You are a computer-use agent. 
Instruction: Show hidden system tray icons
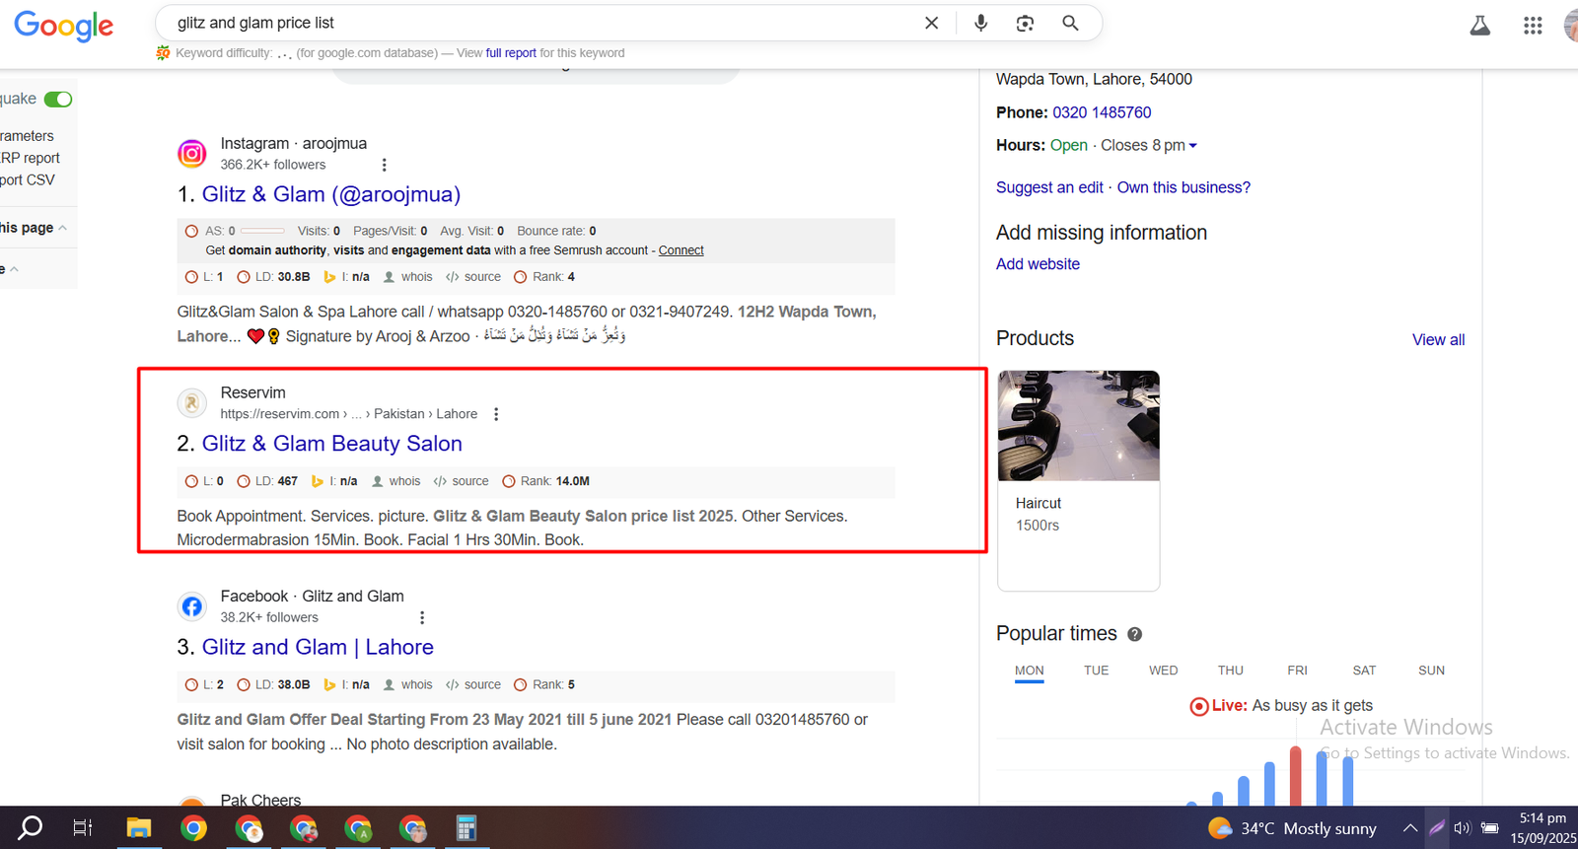1409,828
